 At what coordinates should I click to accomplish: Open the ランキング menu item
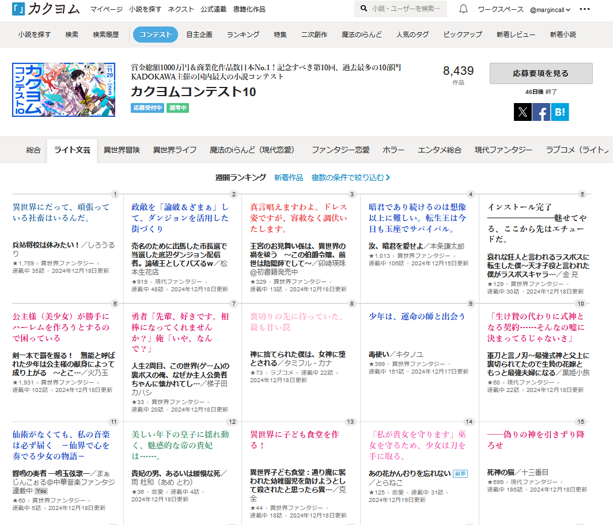click(243, 35)
